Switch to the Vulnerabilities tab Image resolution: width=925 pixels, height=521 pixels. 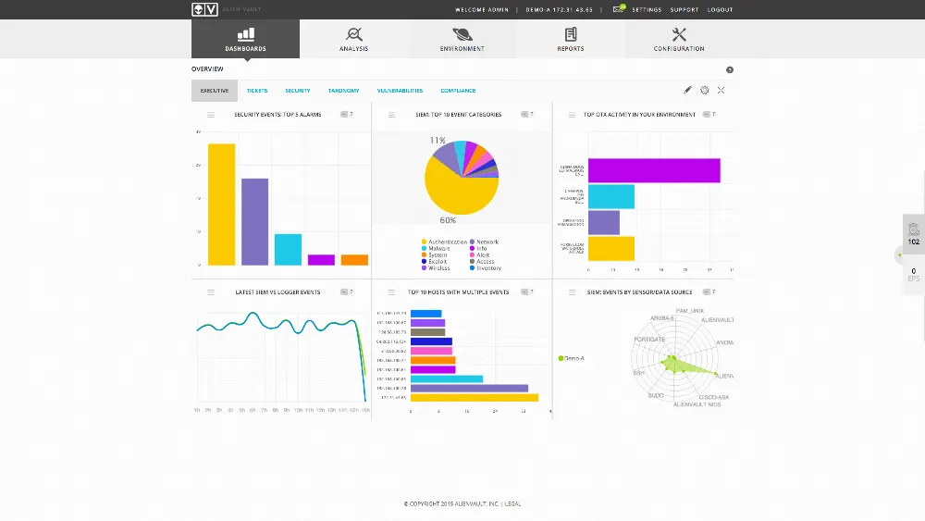click(400, 91)
